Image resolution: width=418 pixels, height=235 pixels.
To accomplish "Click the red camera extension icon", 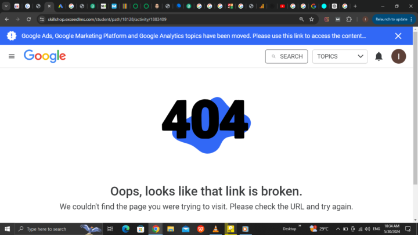I will [x=327, y=19].
